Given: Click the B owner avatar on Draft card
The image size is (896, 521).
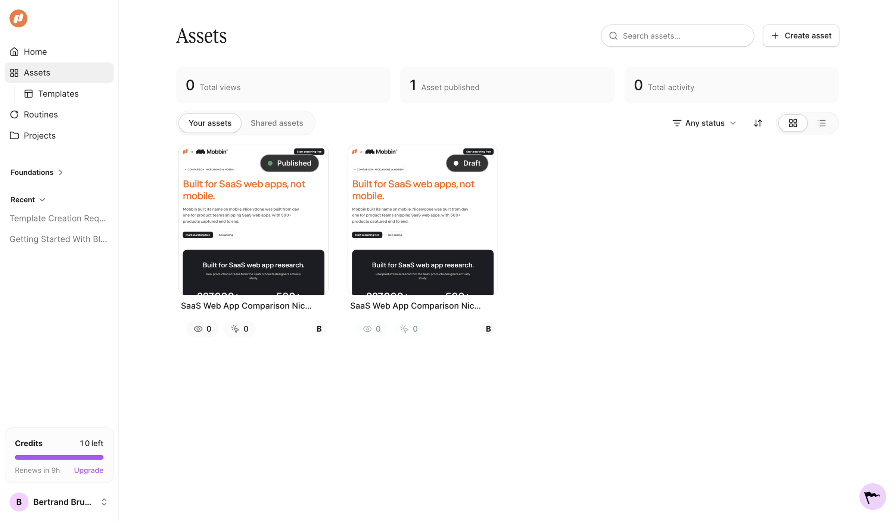Looking at the screenshot, I should coord(488,329).
